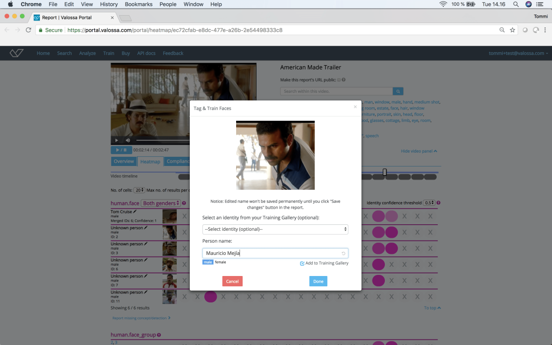Screen dimensions: 552x345
Task: Go back with Chrome's back arrow
Action: (x=7, y=30)
